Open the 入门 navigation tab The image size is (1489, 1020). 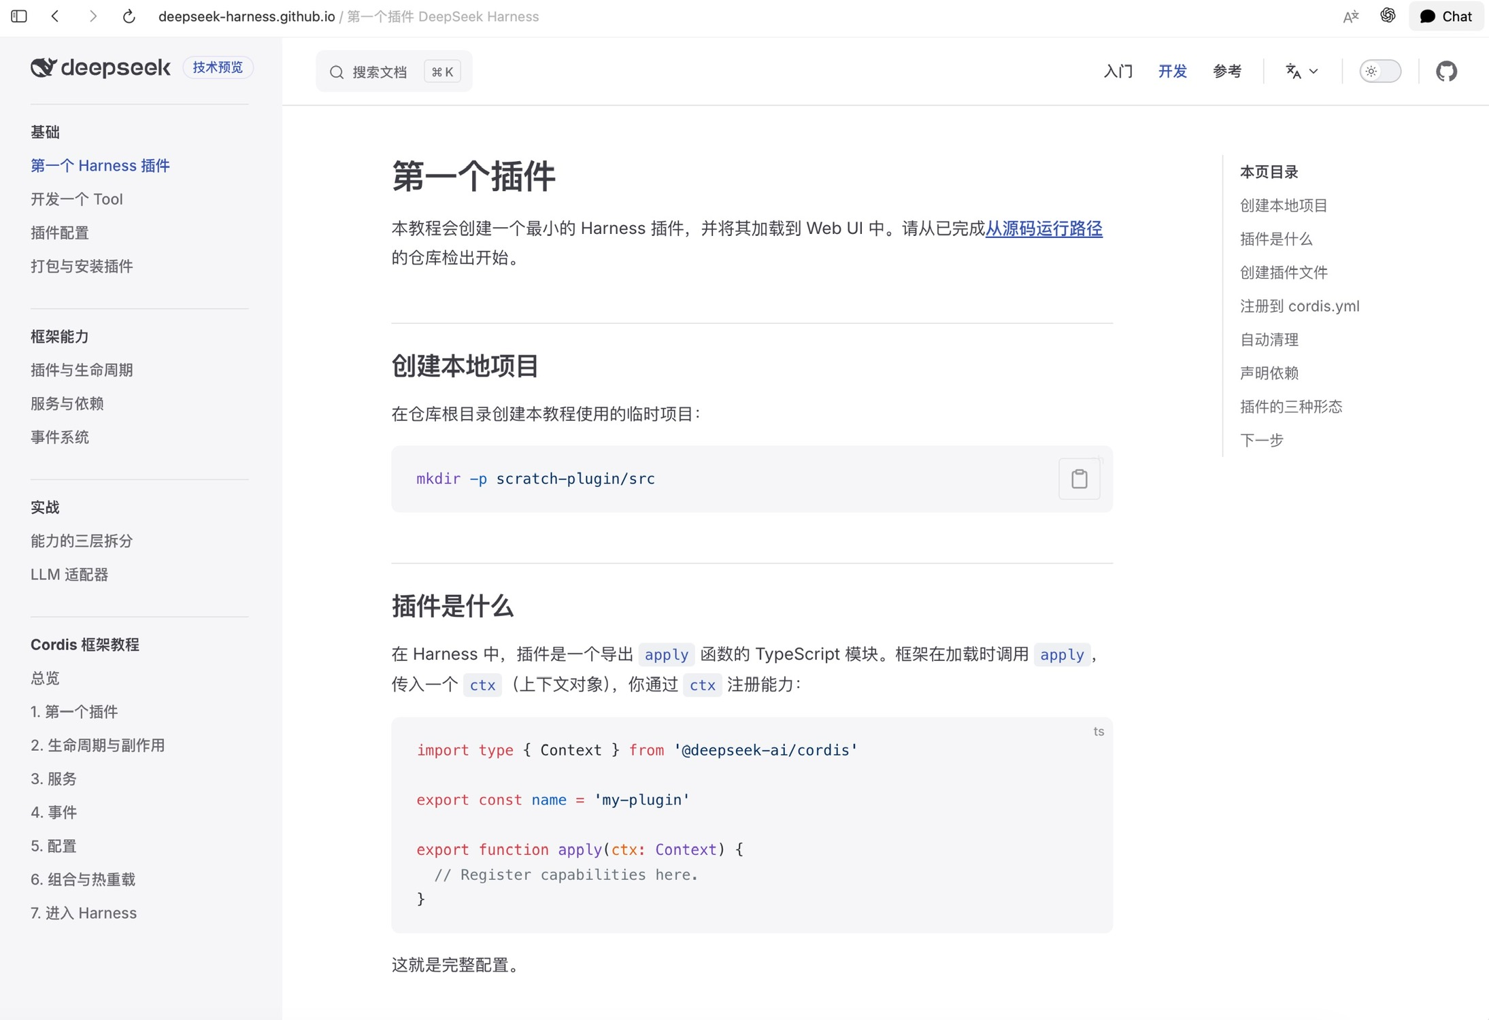[1118, 71]
